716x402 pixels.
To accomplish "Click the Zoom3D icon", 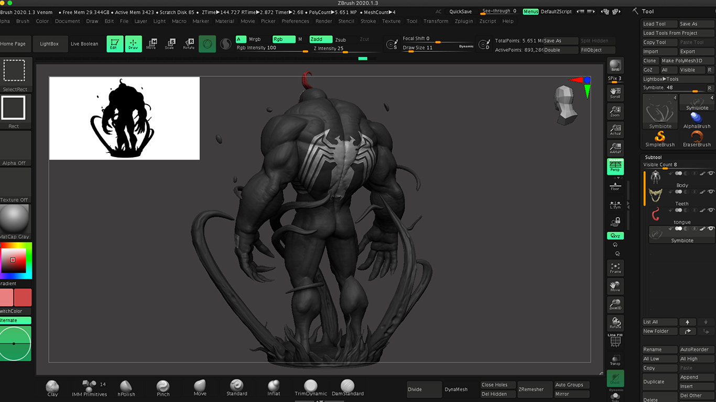I will coord(615,305).
